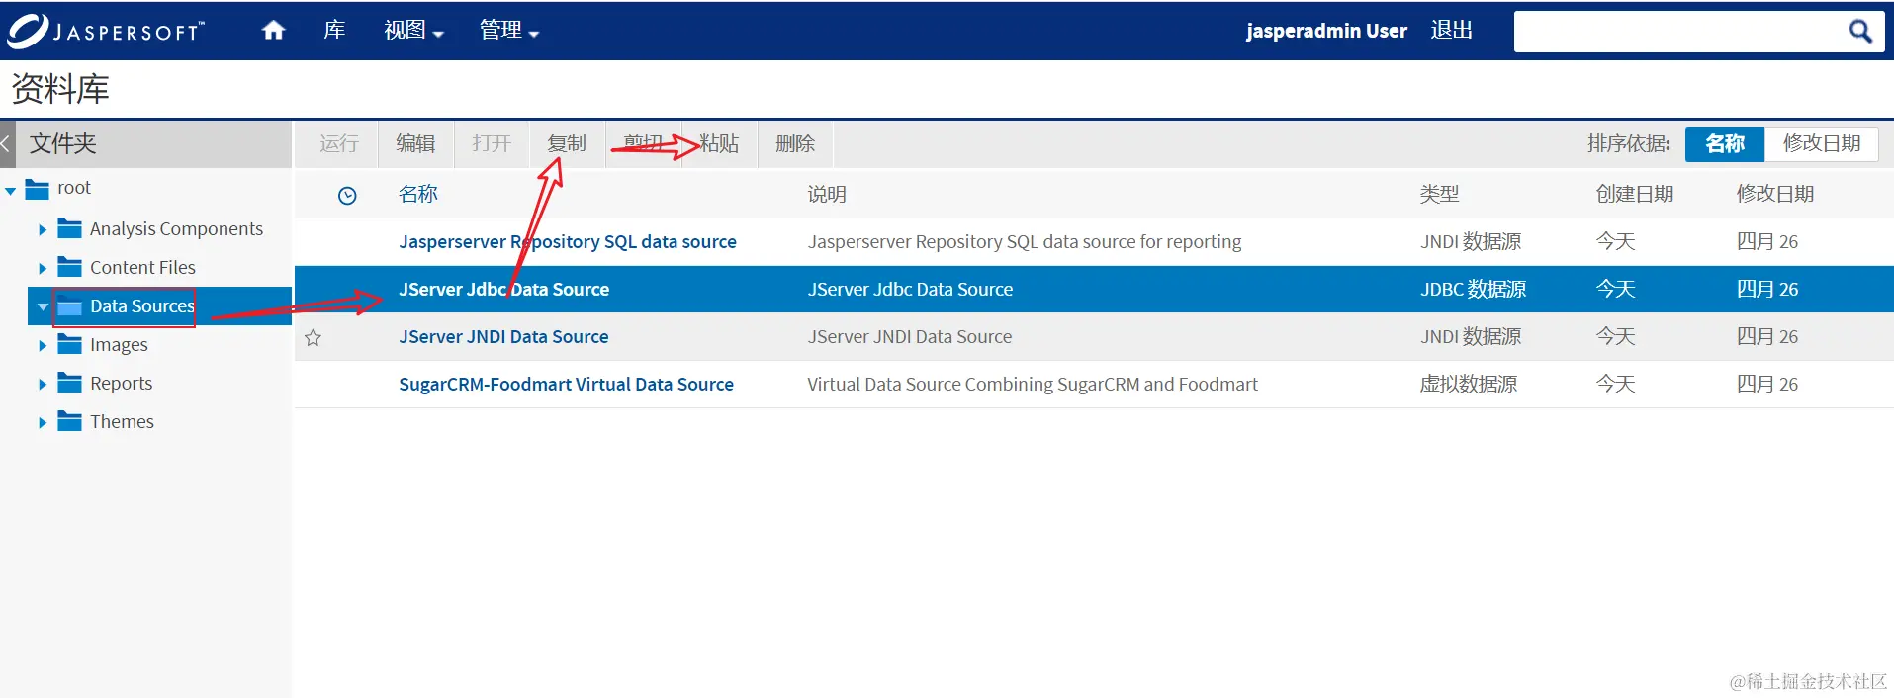Select the Images folder label
Image resolution: width=1894 pixels, height=698 pixels.
coord(119,345)
